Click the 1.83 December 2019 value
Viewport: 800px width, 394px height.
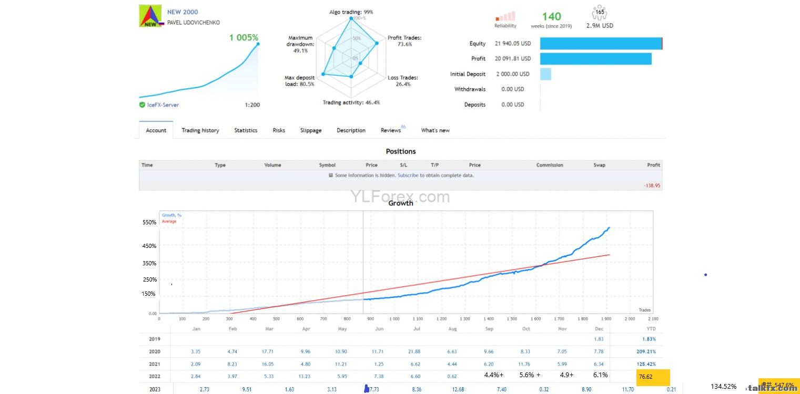coord(599,339)
